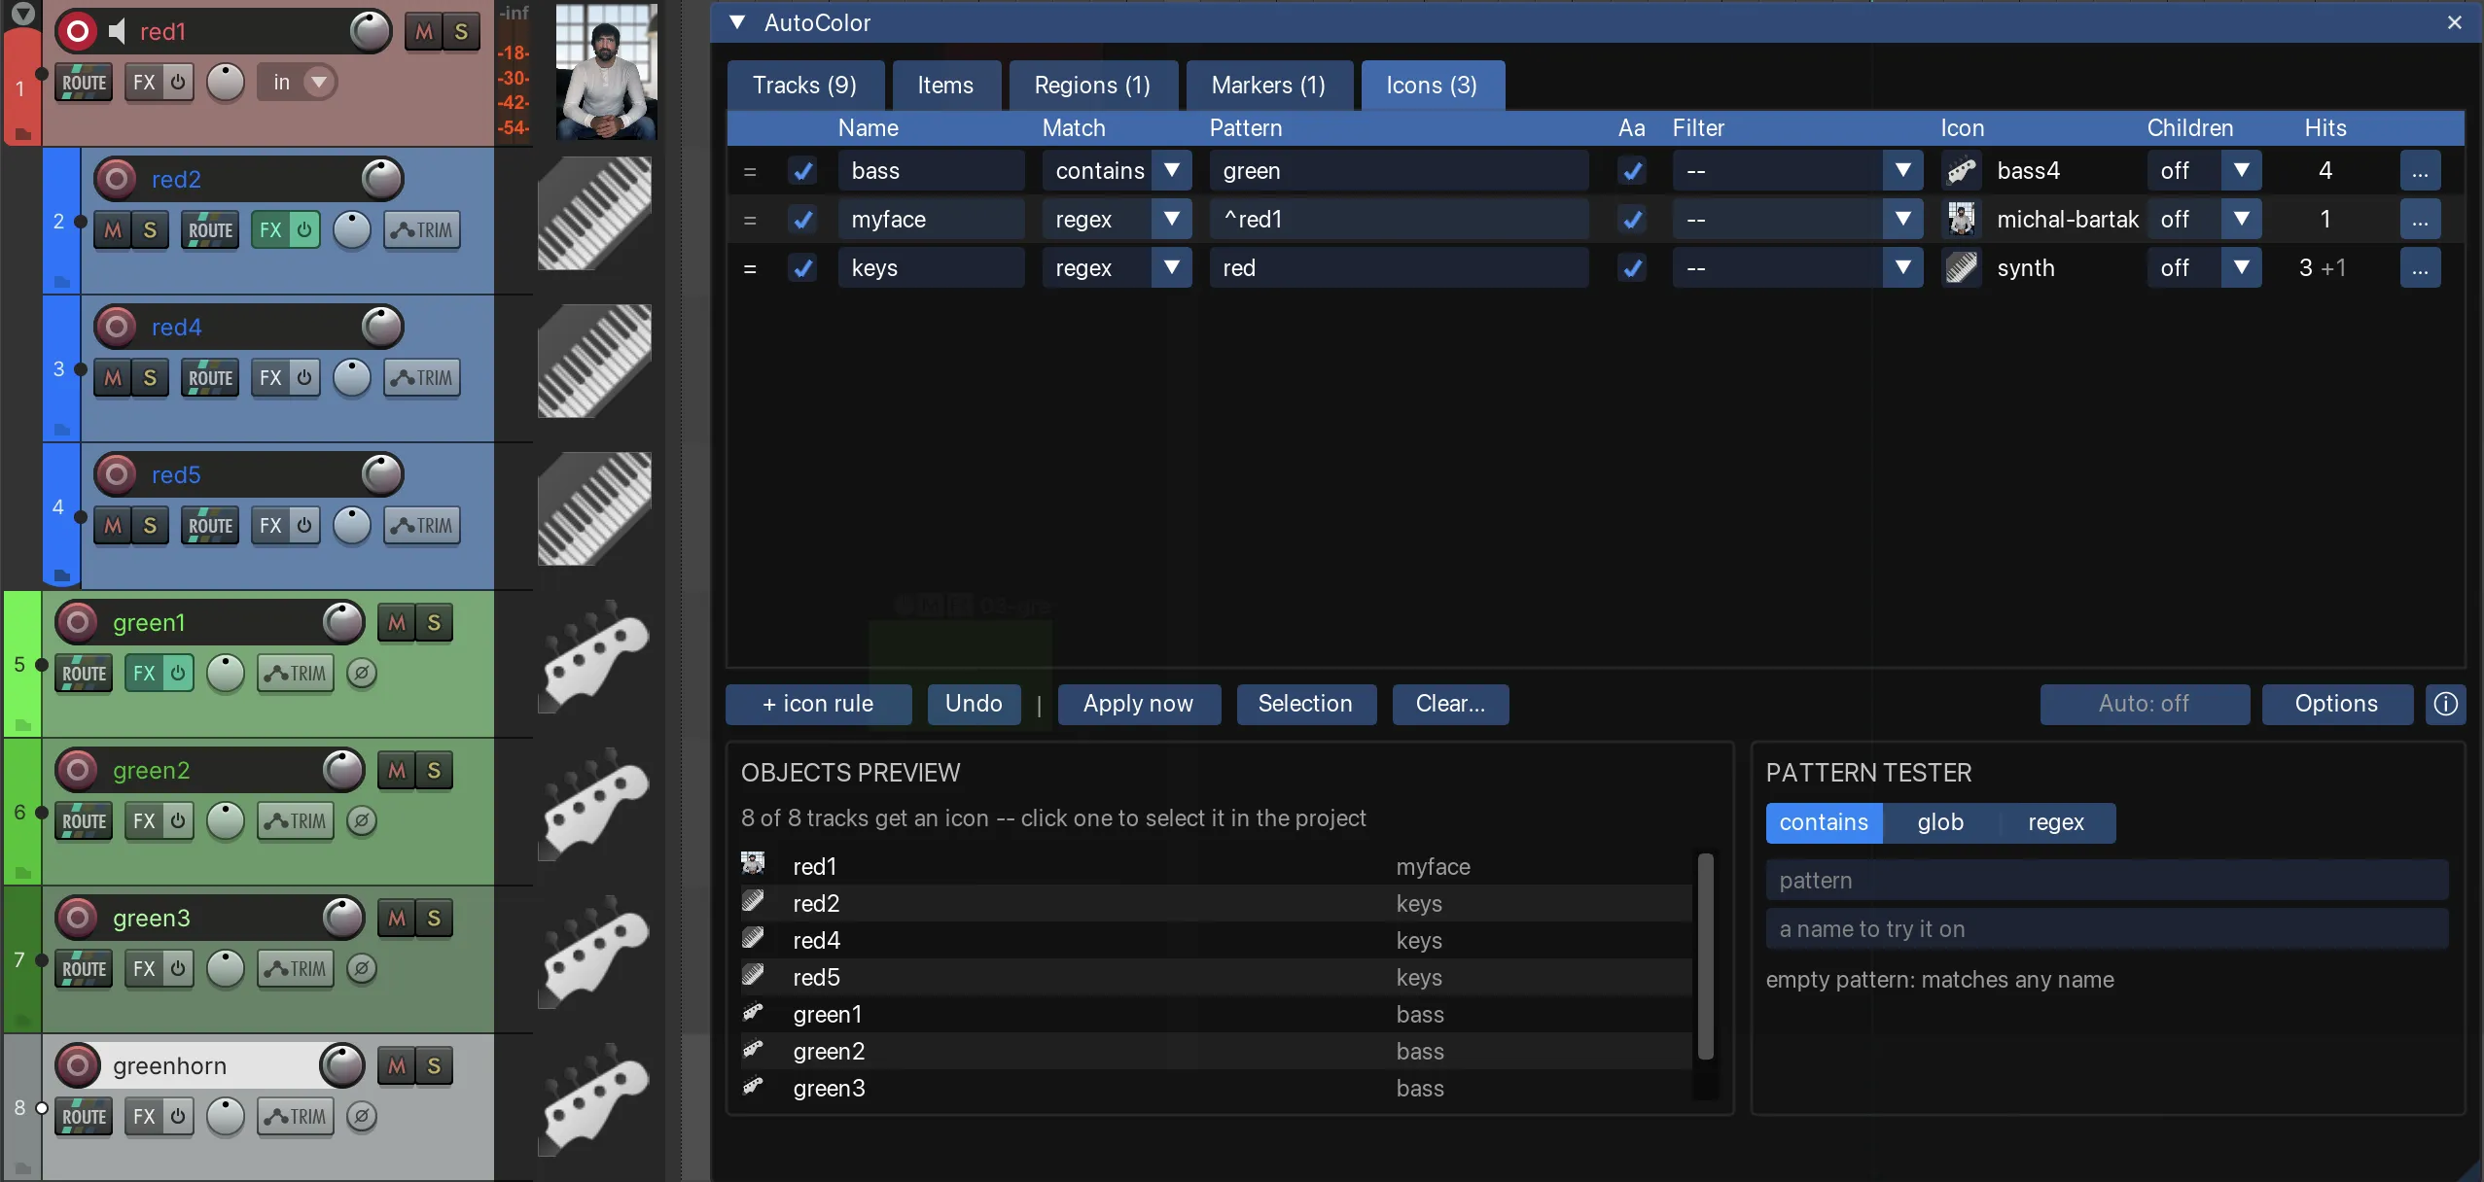Switch to the Tracks (9) tab
Screen dimensions: 2484x1182
coord(804,86)
